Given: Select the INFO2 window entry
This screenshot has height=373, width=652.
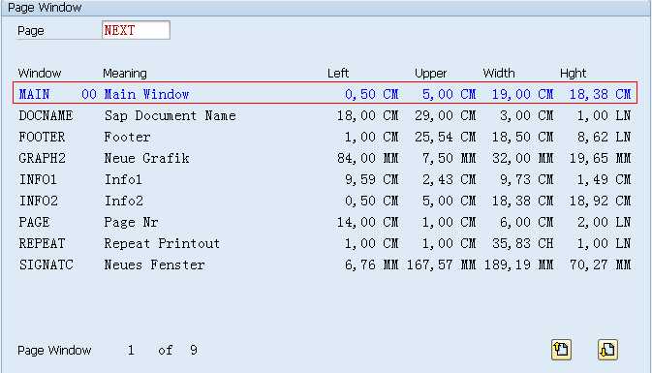Looking at the screenshot, I should (38, 201).
